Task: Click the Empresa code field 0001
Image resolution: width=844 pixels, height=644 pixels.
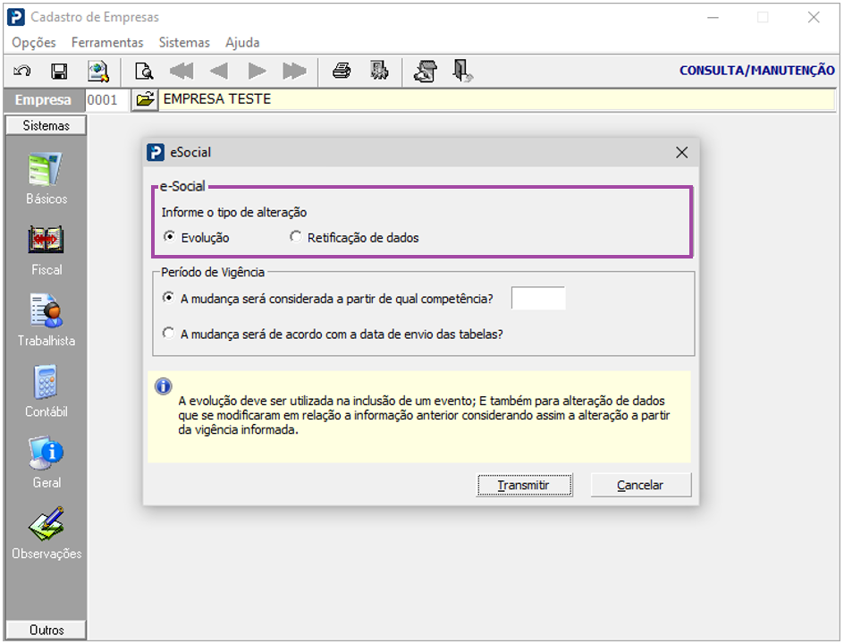Action: coord(106,100)
